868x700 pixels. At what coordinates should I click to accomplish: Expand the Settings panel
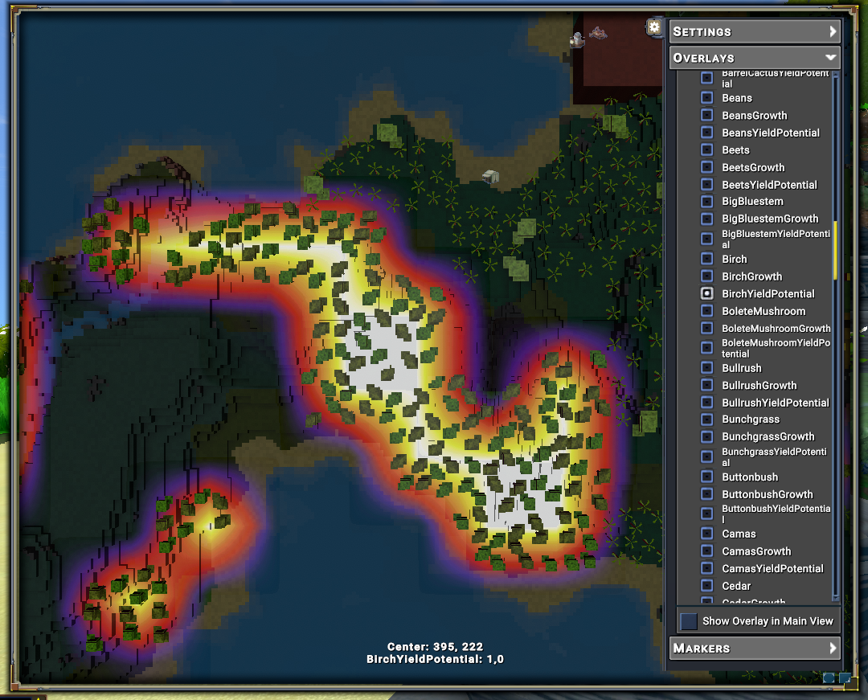pos(755,31)
